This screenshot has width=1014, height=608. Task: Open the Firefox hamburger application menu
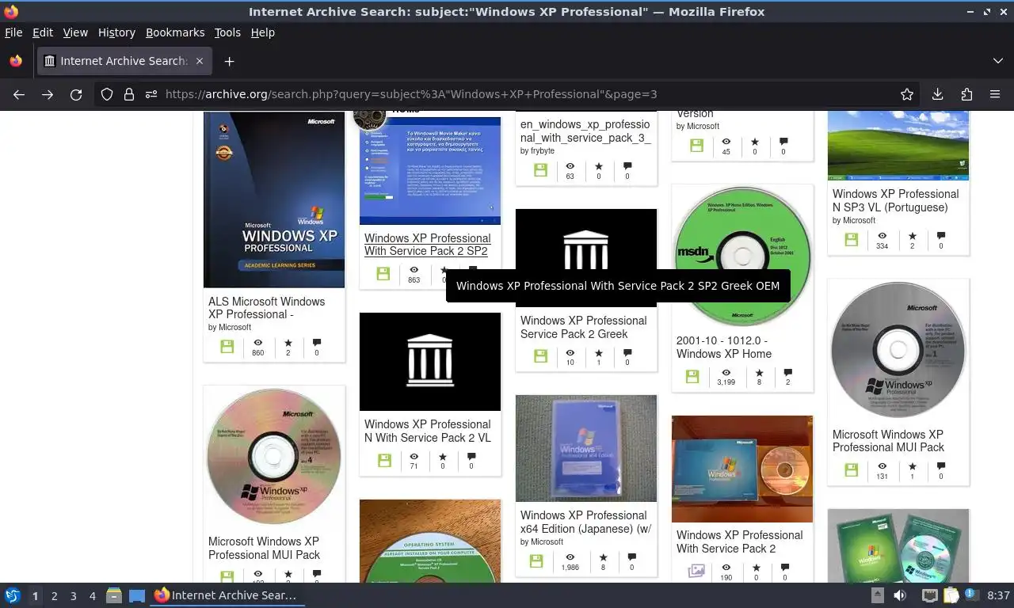click(995, 94)
